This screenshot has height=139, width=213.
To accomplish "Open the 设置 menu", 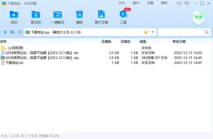I will (150, 3).
